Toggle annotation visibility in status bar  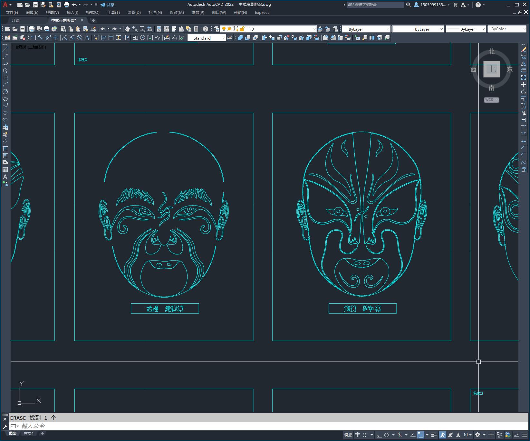(x=443, y=435)
